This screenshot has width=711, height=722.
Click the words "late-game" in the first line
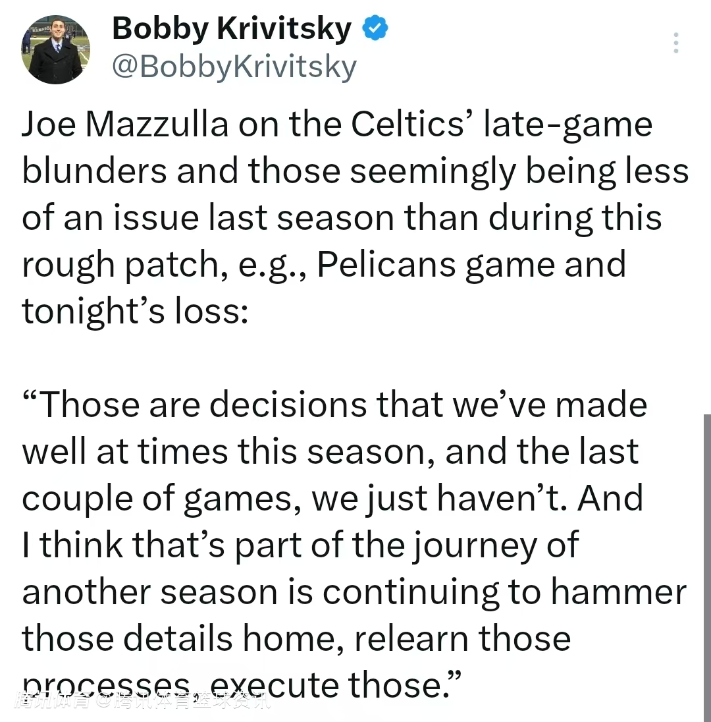tap(567, 125)
